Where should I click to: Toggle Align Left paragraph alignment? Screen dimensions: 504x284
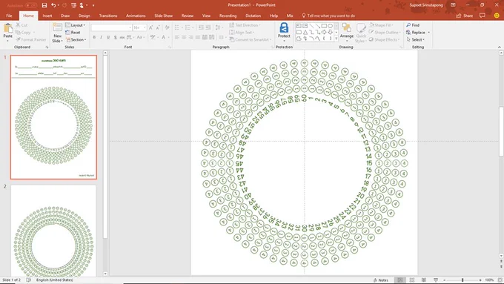pos(177,37)
